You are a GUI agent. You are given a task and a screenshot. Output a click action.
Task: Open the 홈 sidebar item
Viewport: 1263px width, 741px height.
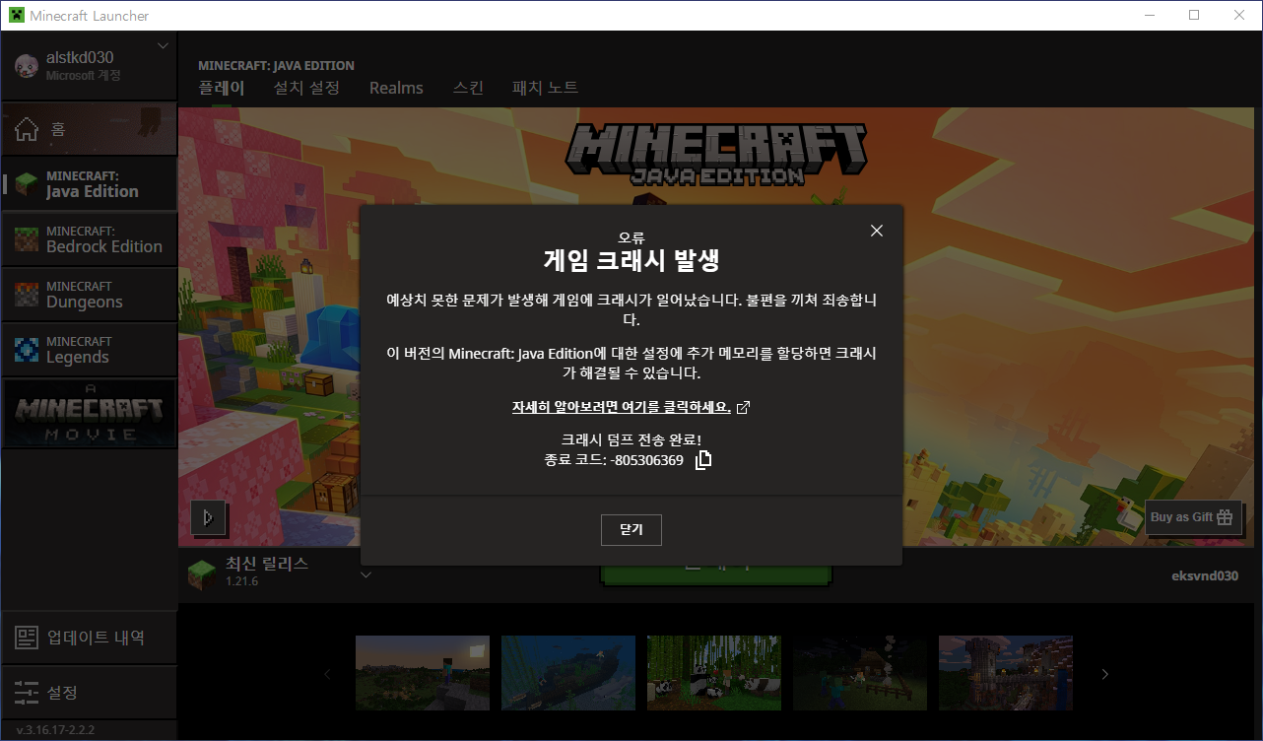click(x=89, y=128)
